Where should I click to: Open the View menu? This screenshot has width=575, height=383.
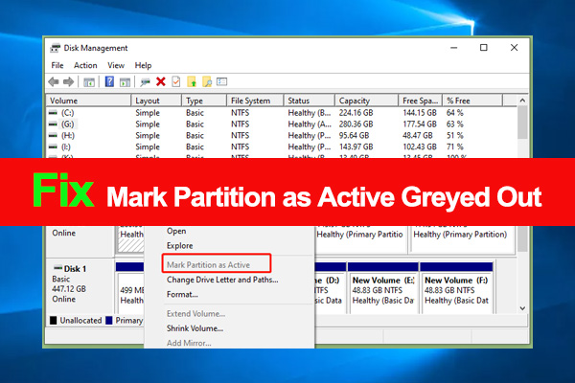pos(116,66)
